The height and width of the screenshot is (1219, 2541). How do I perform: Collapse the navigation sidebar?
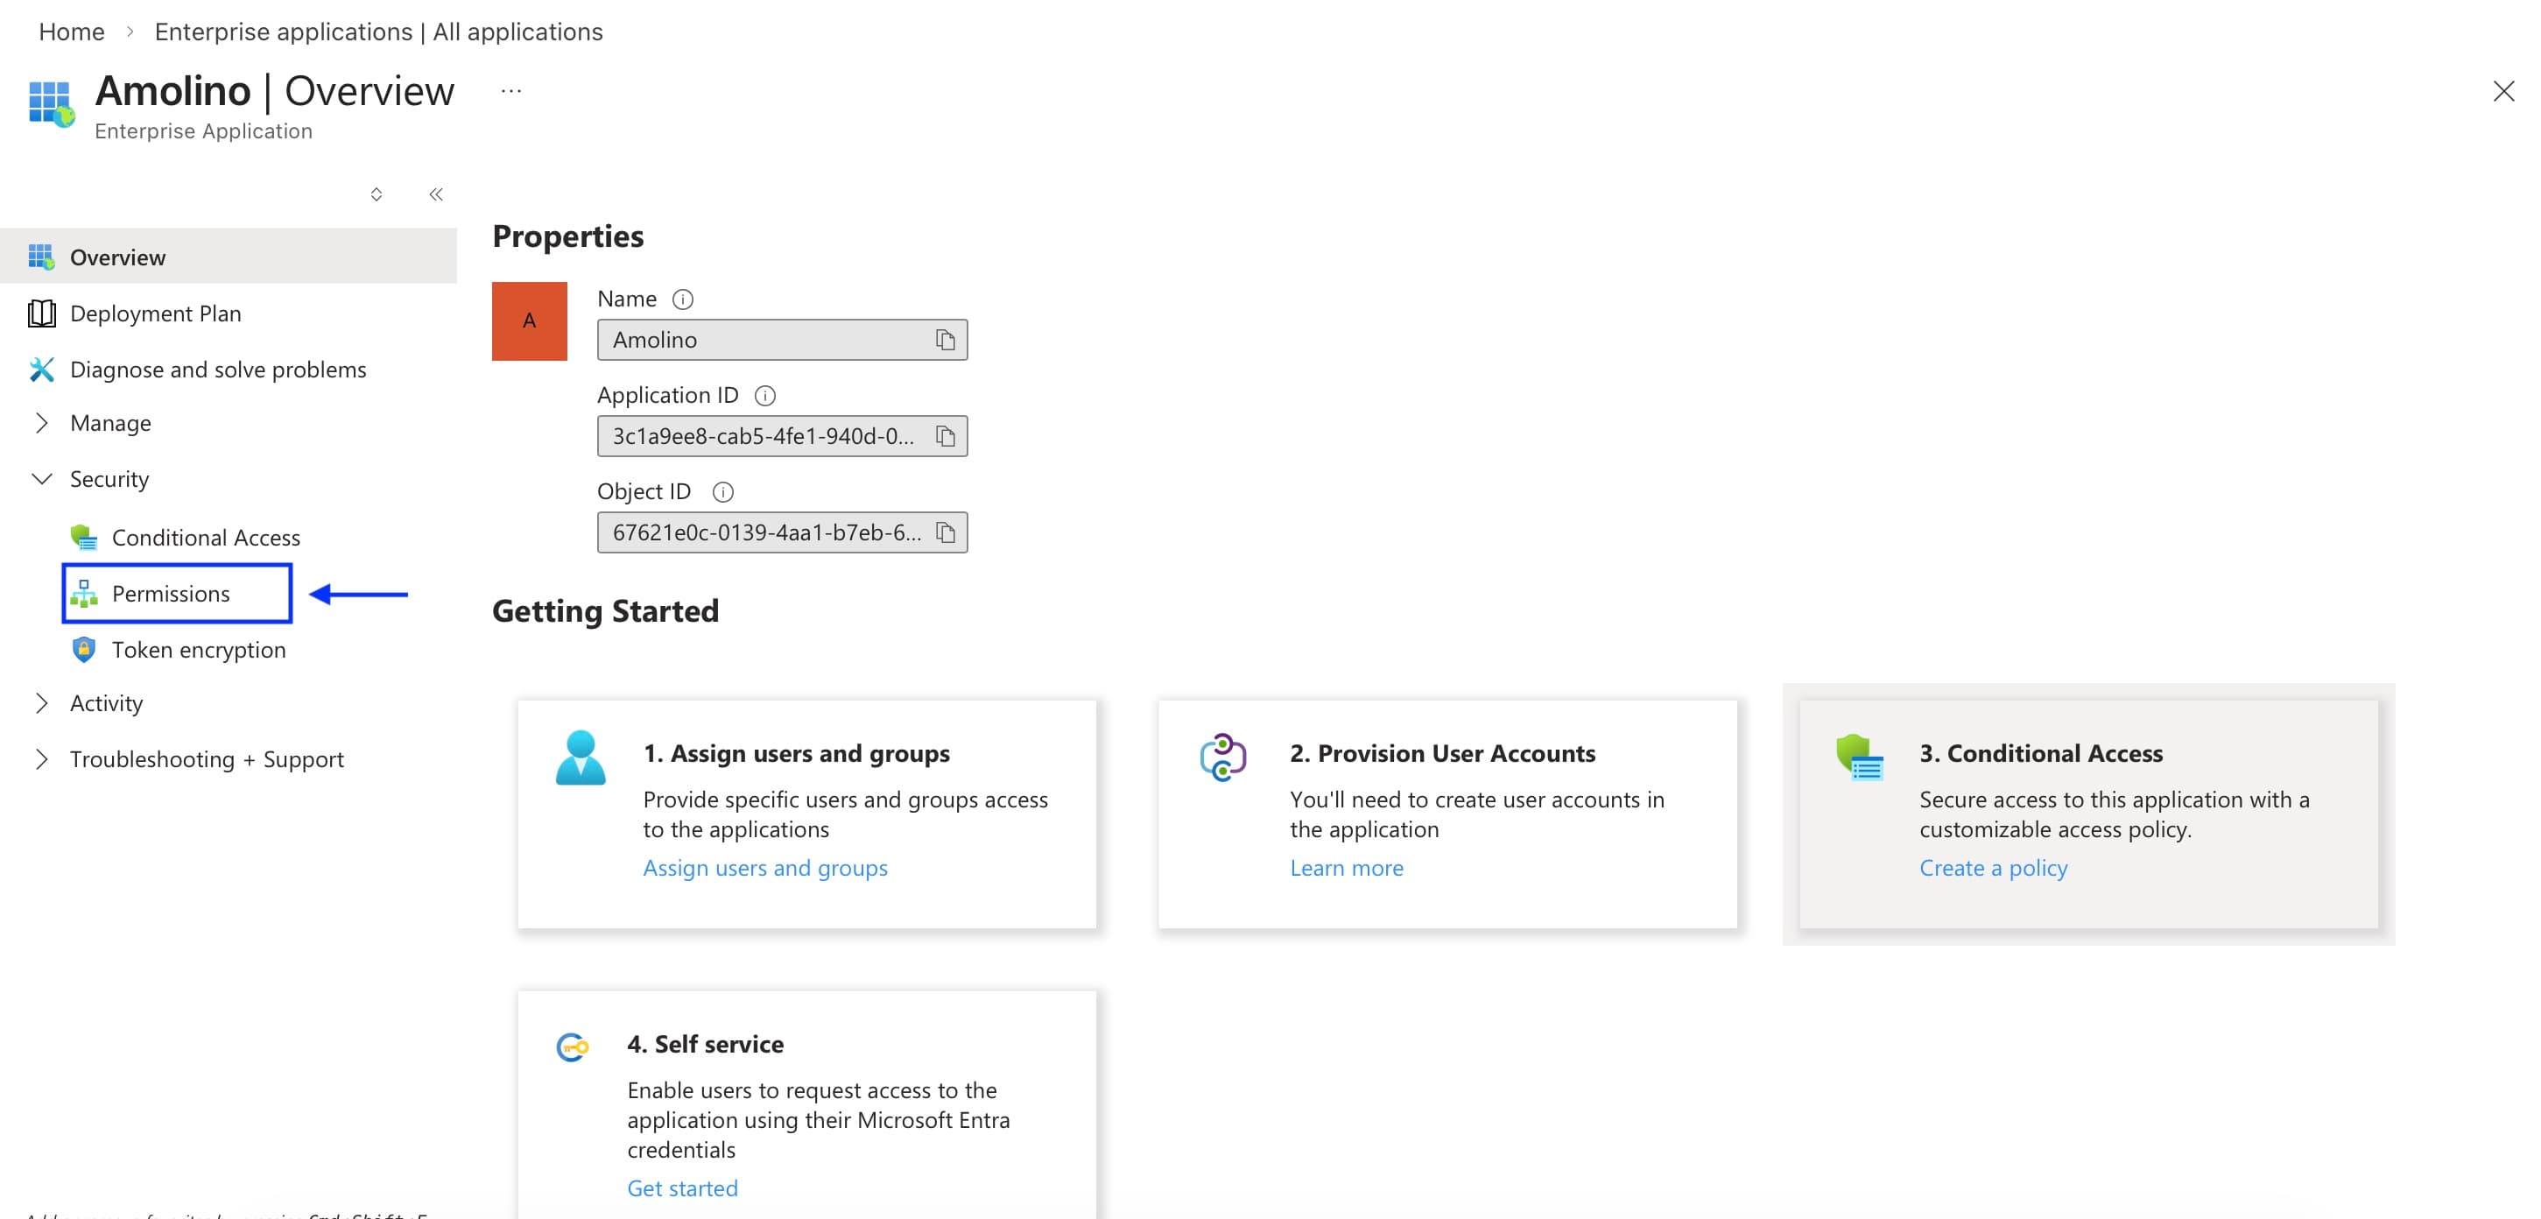(x=435, y=194)
